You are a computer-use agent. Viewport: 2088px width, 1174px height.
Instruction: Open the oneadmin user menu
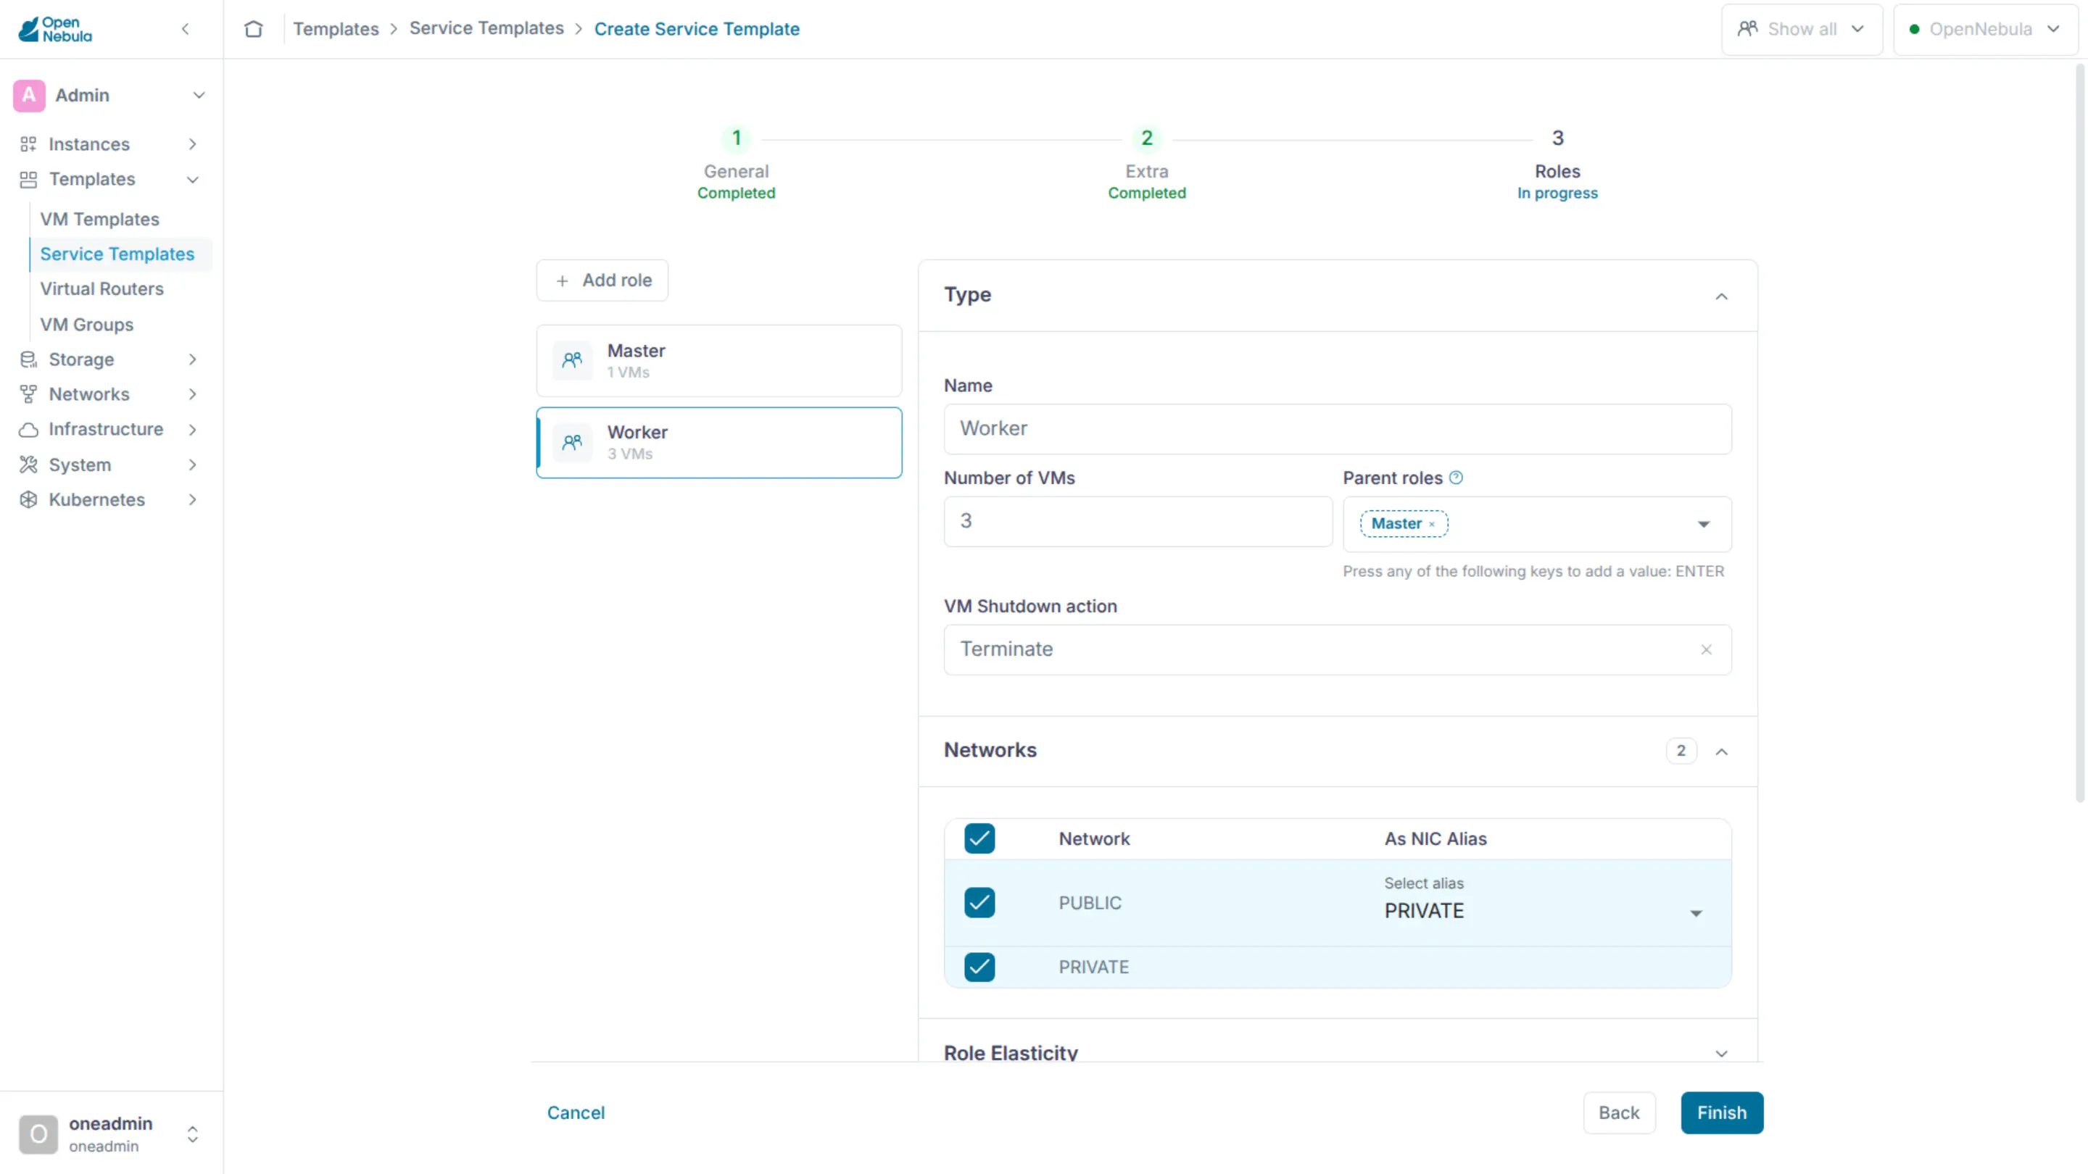(192, 1133)
